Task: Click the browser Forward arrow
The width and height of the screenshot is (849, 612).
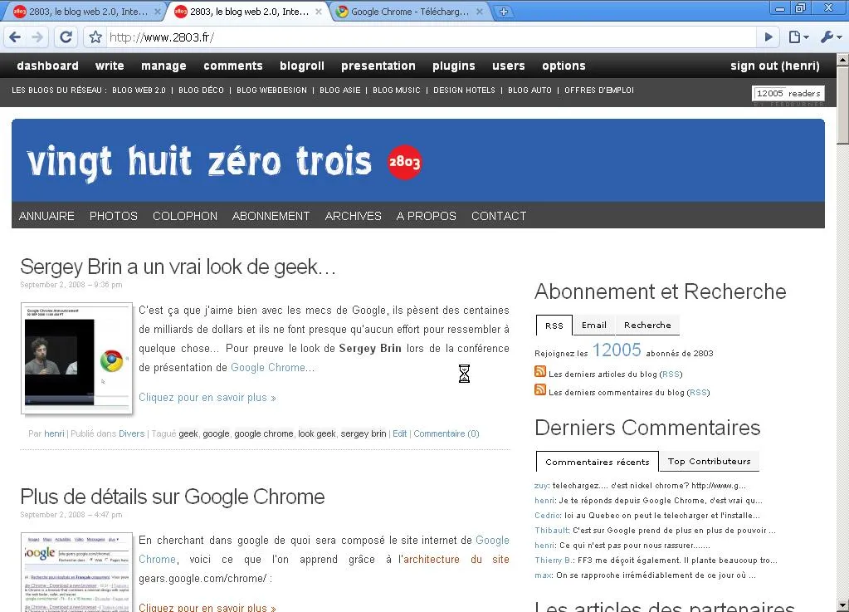Action: 37,37
